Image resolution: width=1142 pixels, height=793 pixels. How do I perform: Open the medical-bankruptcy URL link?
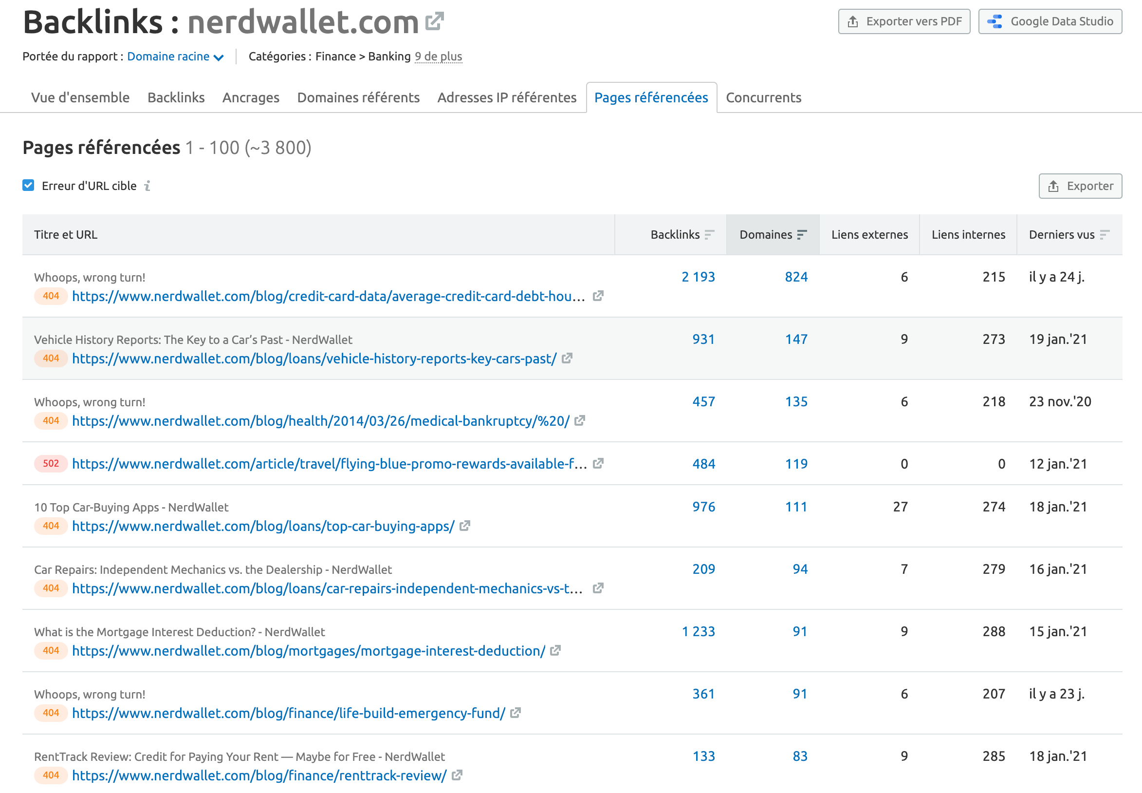tap(321, 421)
